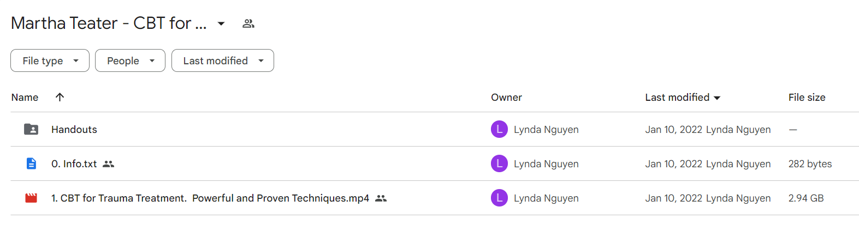The image size is (859, 249).
Task: Expand the File type filter
Action: coord(50,60)
